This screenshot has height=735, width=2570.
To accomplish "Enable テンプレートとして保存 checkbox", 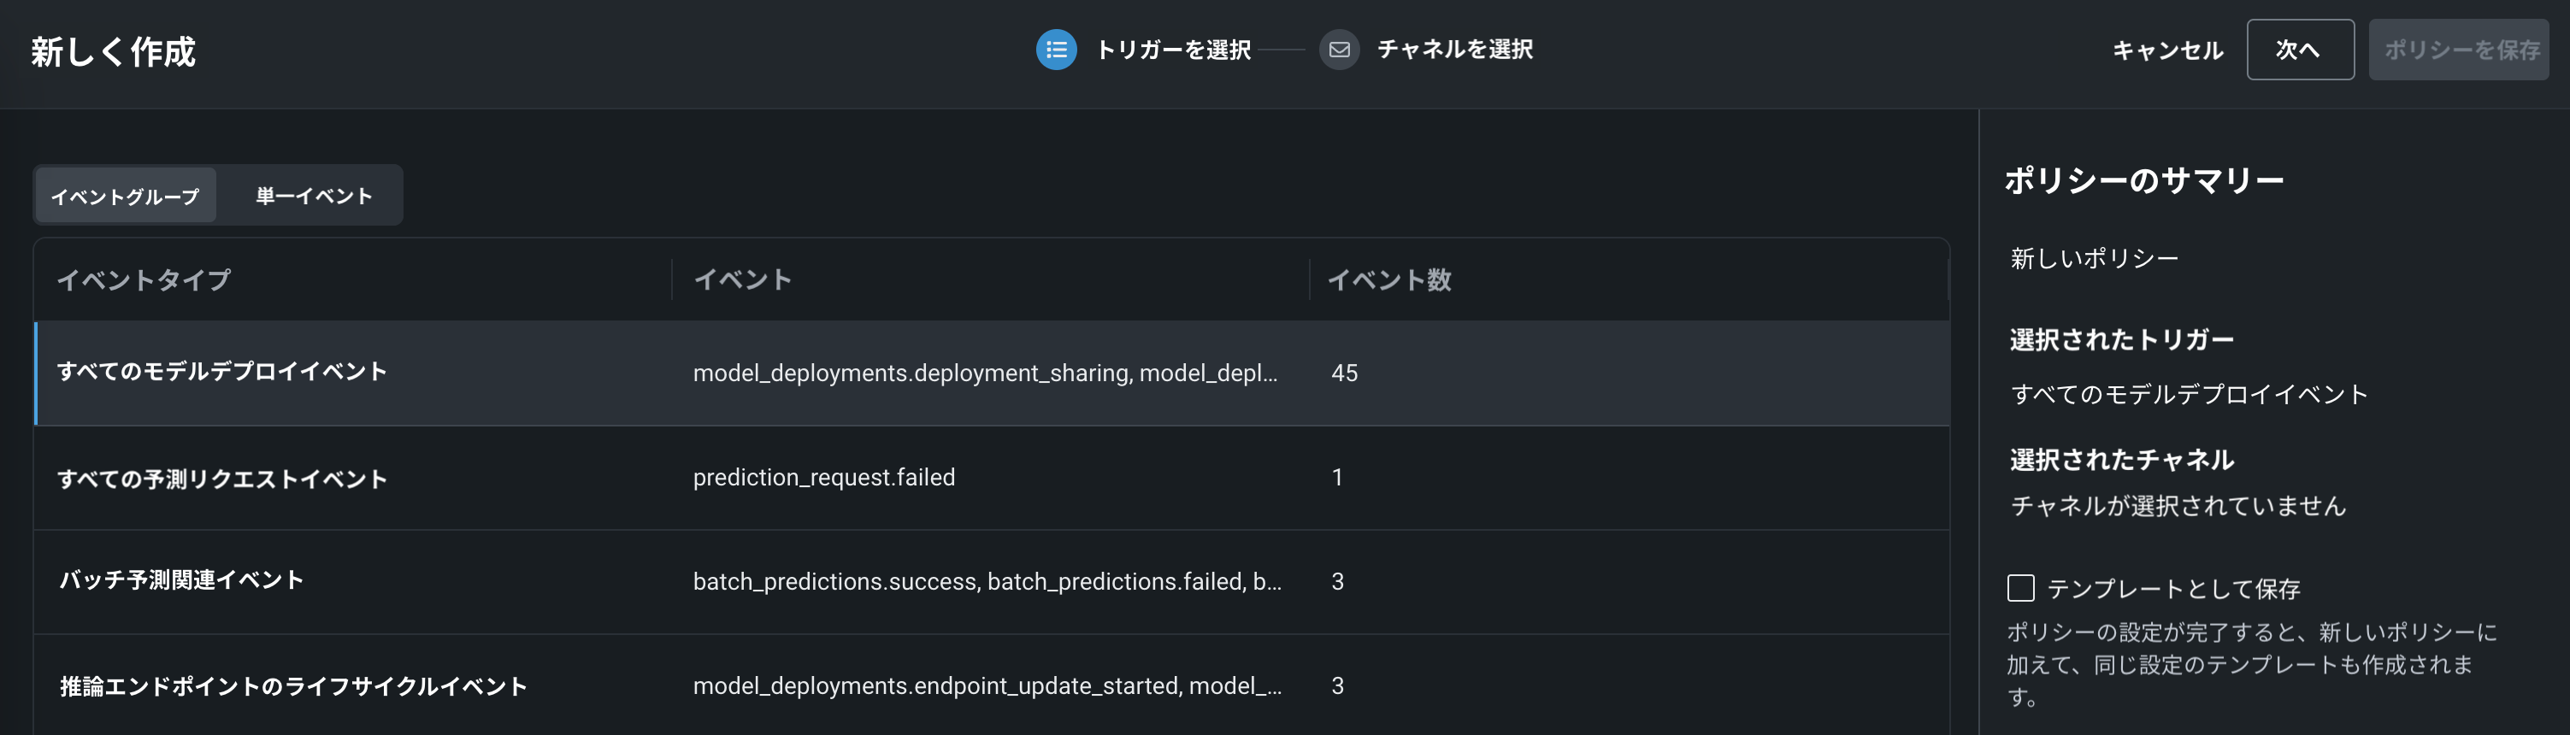I will click(2020, 587).
